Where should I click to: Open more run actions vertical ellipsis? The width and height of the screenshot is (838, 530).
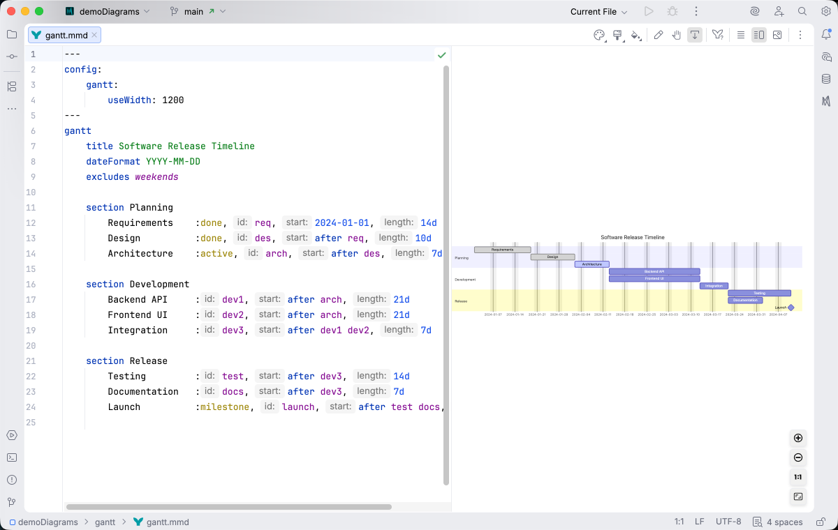696,11
